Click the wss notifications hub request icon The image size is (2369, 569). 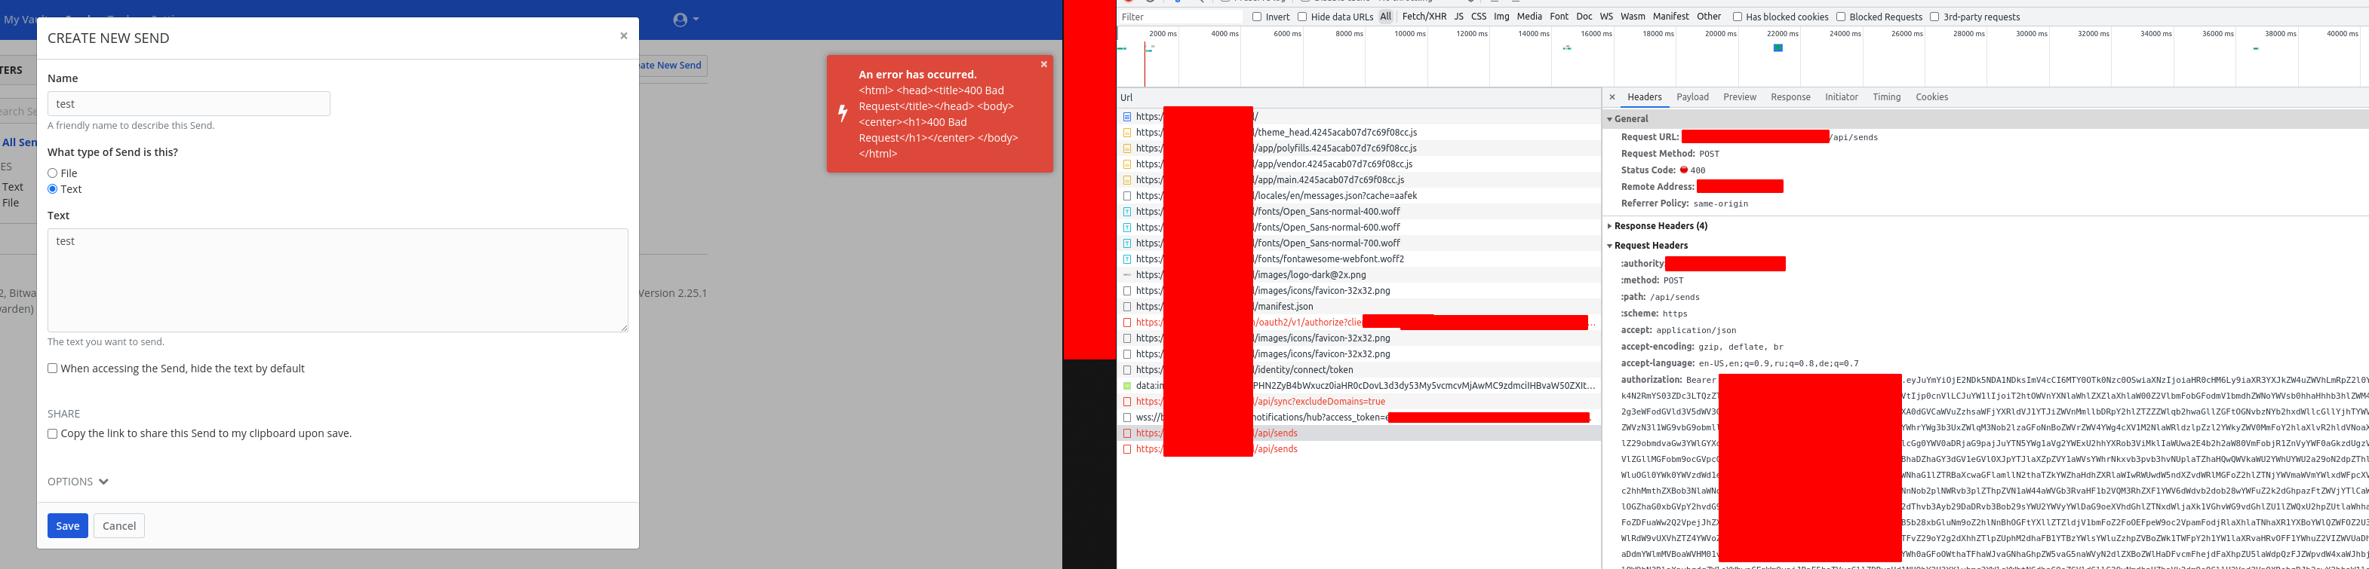1126,418
